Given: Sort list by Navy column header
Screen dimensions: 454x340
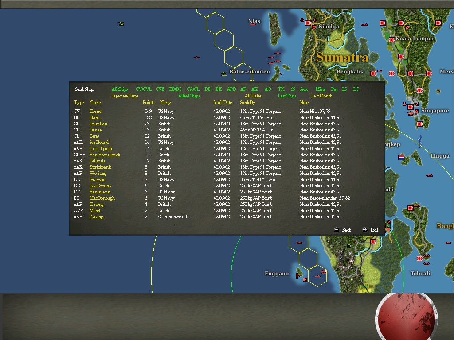Looking at the screenshot, I should (166, 102).
